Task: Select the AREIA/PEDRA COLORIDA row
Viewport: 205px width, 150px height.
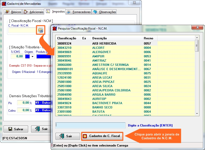Action: coord(125,90)
